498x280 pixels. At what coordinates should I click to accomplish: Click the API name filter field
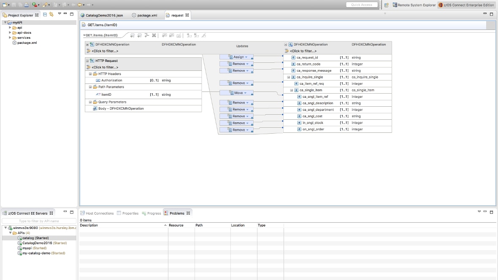[38, 221]
